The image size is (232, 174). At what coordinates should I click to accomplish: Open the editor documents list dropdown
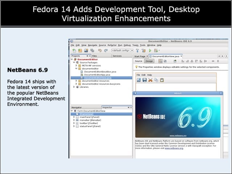(226, 56)
